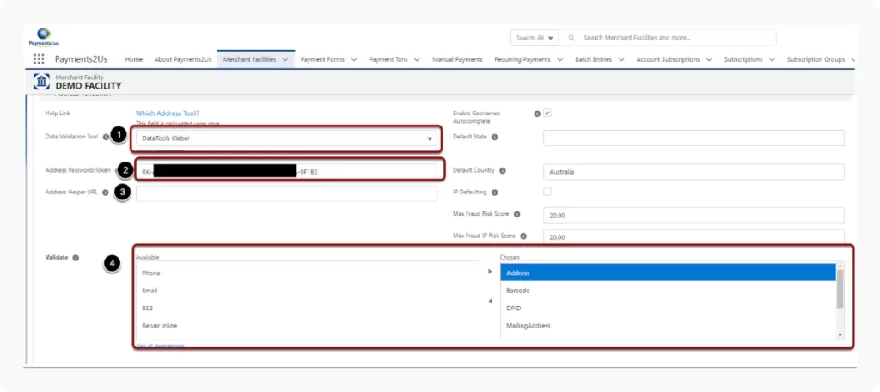Show info for Max Fraud Risk Score
Screen dimensions: 880x392
516,214
